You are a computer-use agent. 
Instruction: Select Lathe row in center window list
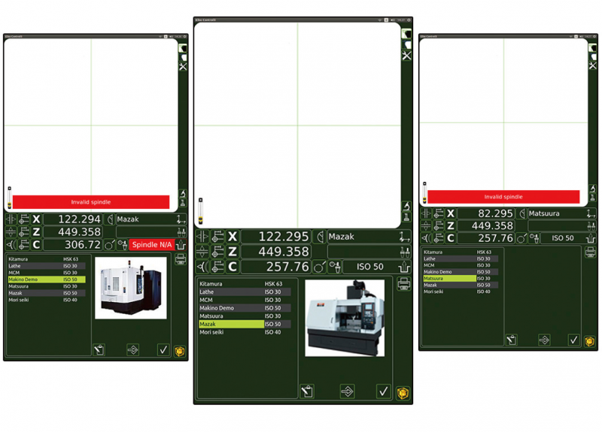click(245, 292)
